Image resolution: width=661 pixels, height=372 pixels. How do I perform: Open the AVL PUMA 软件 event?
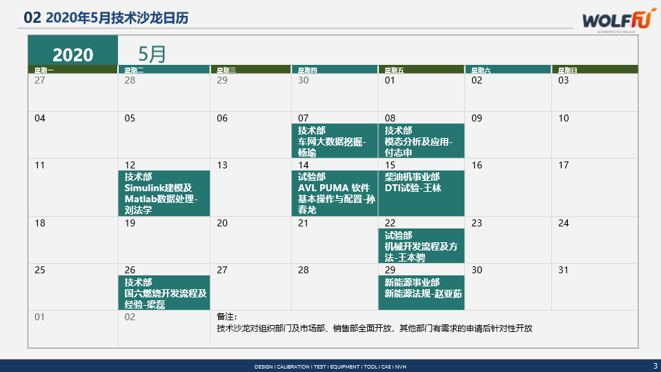tap(335, 193)
